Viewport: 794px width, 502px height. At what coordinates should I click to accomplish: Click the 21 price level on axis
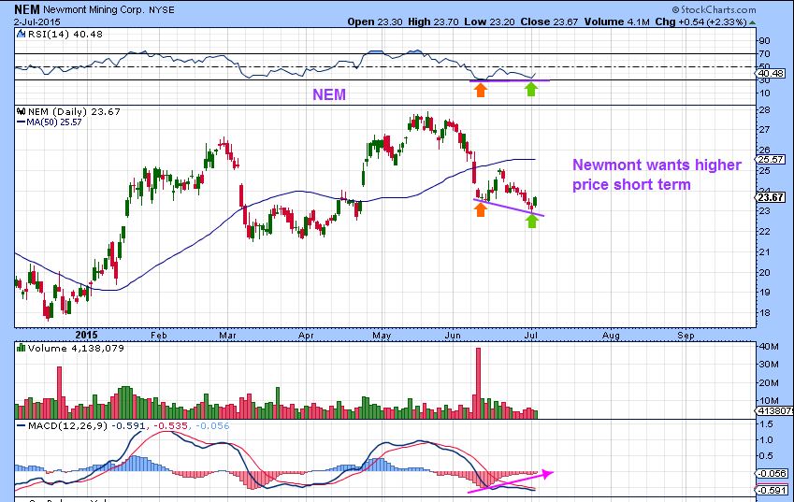765,252
